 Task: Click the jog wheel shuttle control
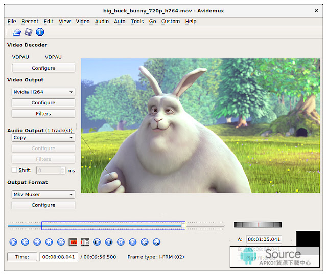pos(258,225)
